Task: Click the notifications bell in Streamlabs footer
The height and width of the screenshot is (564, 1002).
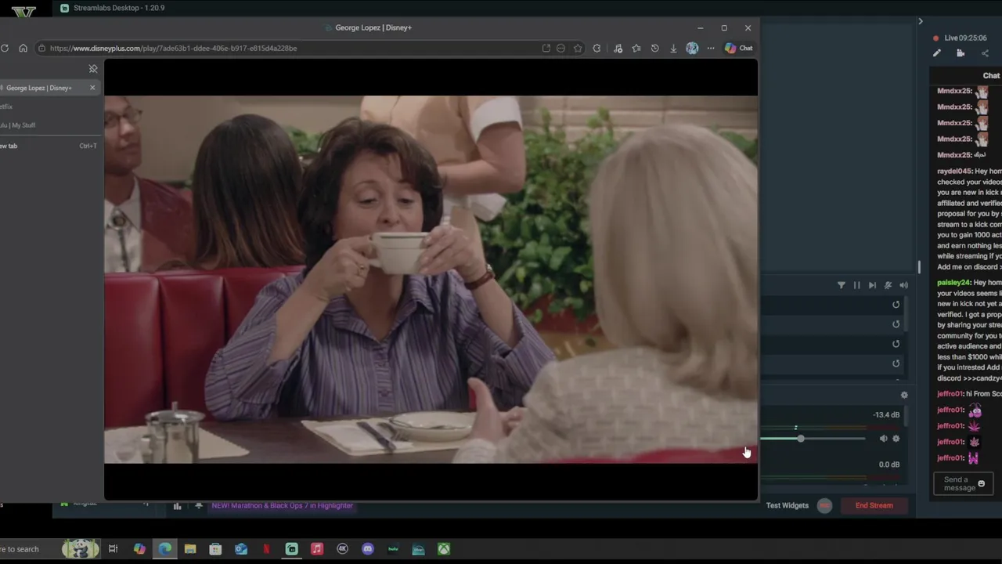Action: click(199, 506)
